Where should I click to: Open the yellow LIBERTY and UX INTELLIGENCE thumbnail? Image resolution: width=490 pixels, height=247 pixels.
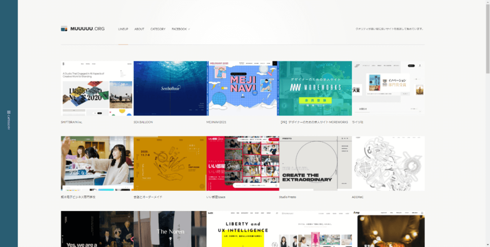click(x=242, y=229)
